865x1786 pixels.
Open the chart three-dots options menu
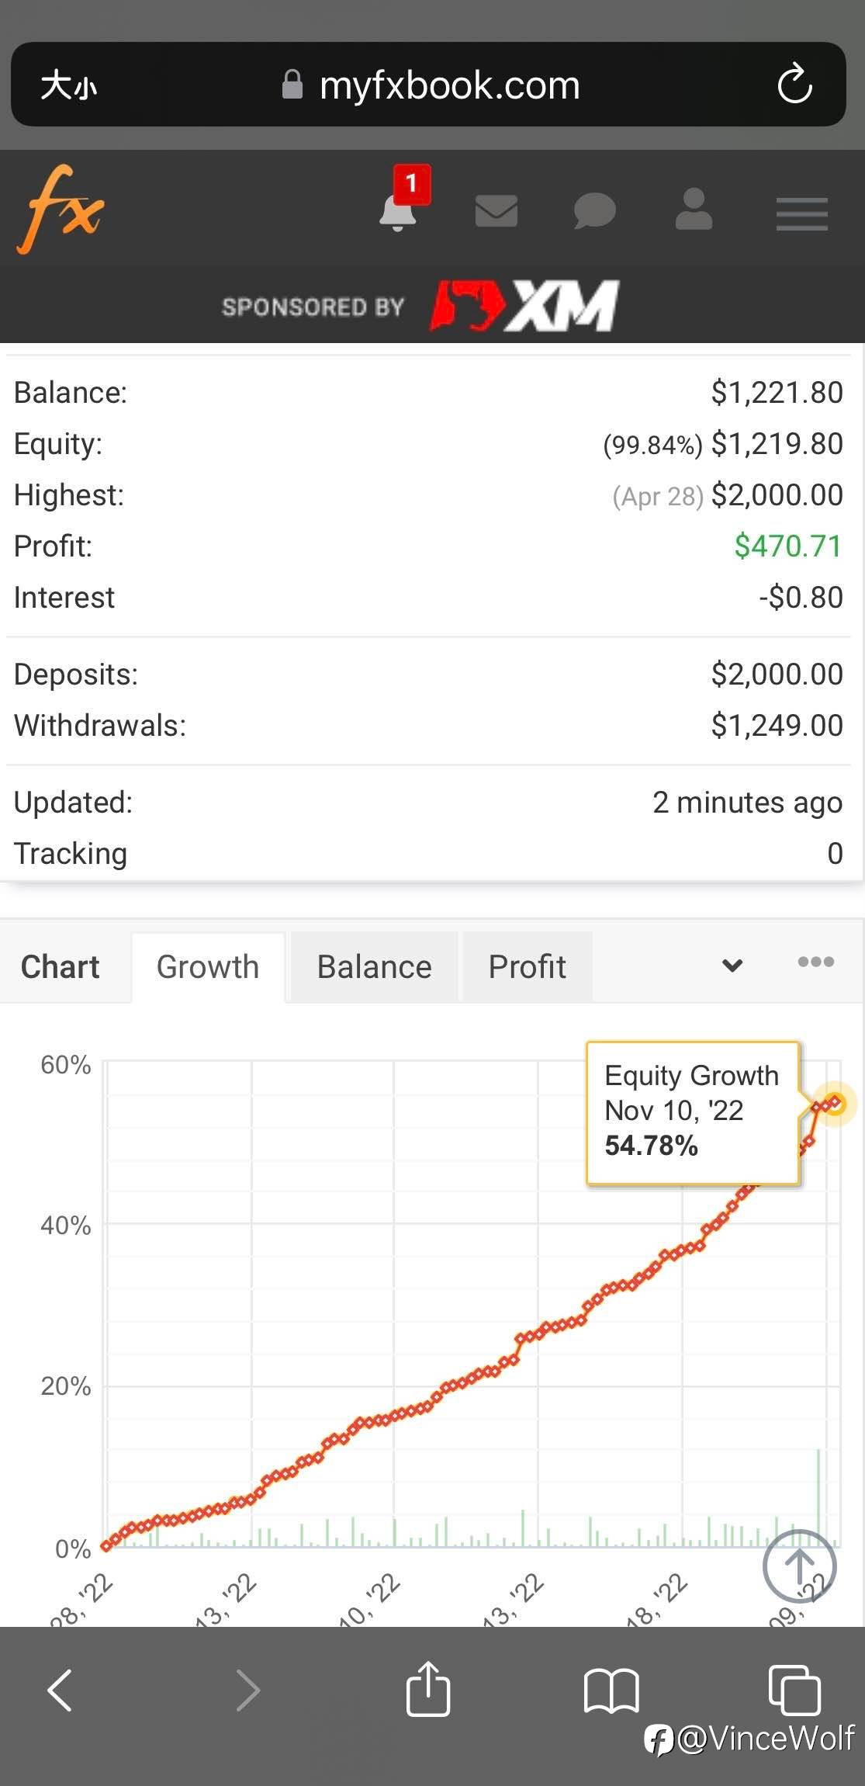[815, 962]
